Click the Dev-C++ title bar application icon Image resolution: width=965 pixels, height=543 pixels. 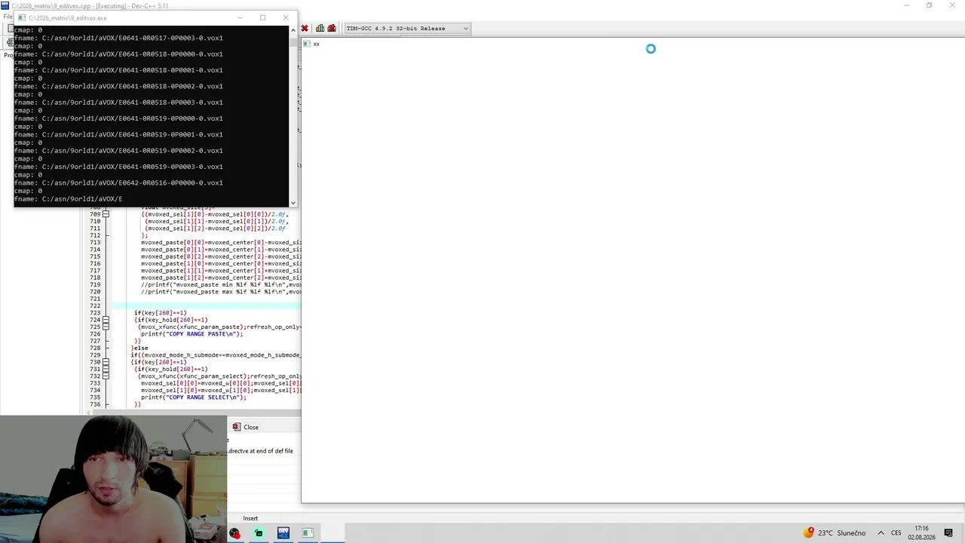pyautogui.click(x=5, y=5)
